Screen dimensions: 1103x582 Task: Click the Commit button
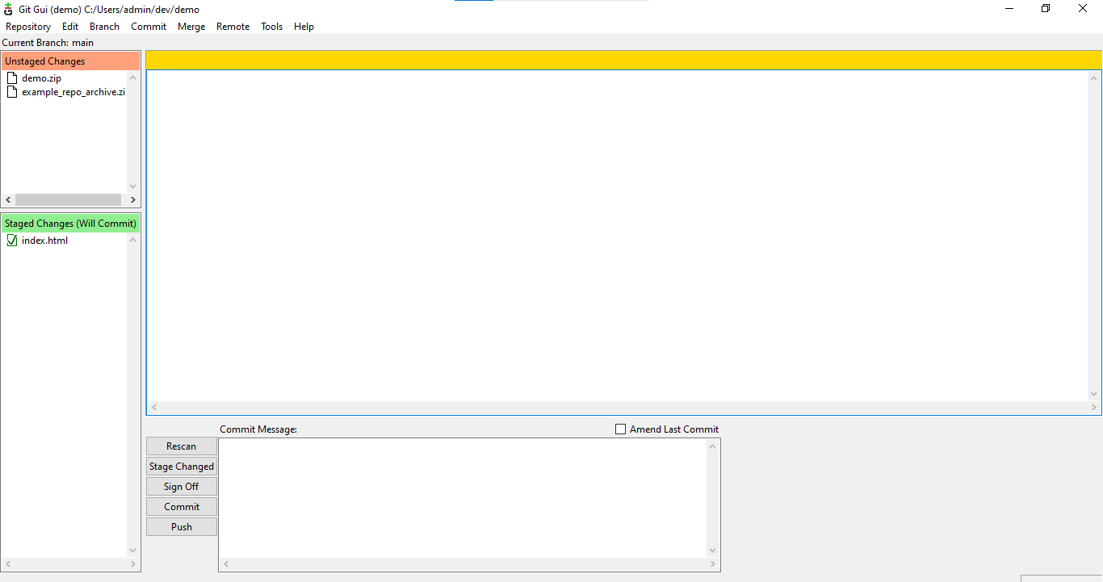[x=181, y=507]
